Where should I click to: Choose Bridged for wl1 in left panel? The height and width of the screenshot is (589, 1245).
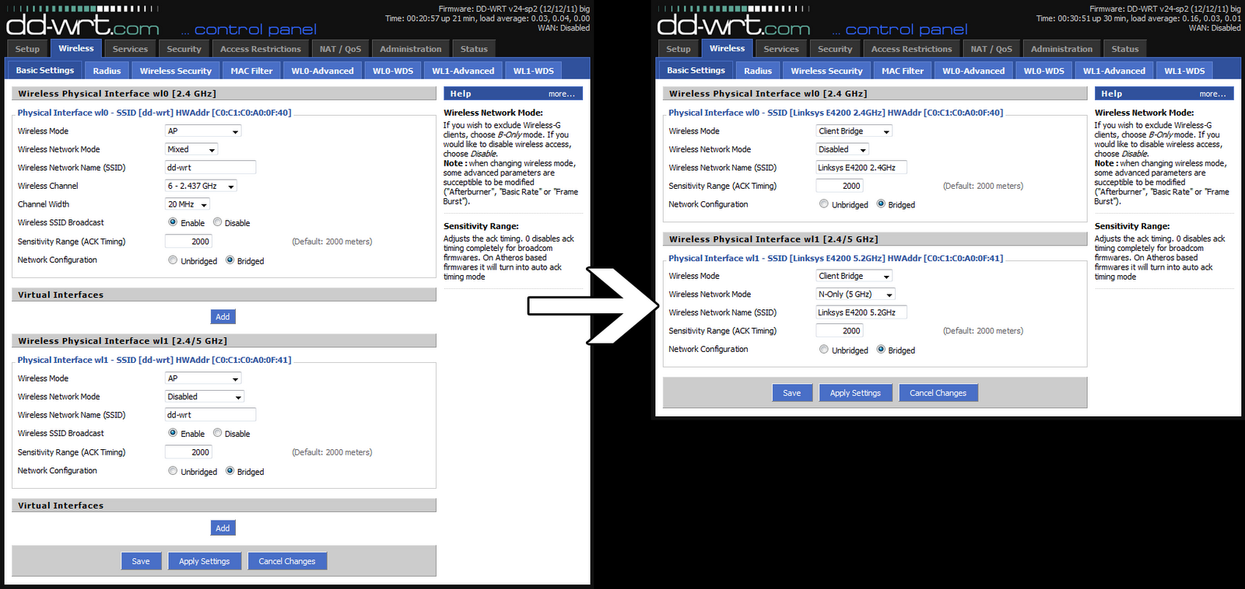230,471
